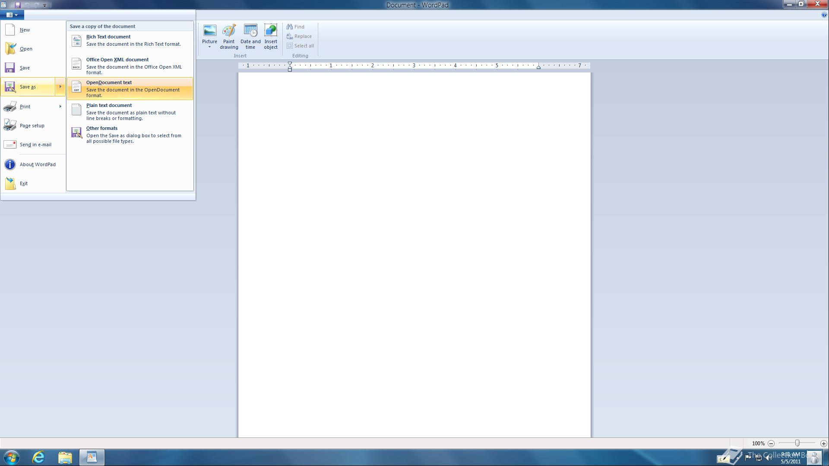
Task: Expand the Save as submenu arrow
Action: (x=60, y=87)
